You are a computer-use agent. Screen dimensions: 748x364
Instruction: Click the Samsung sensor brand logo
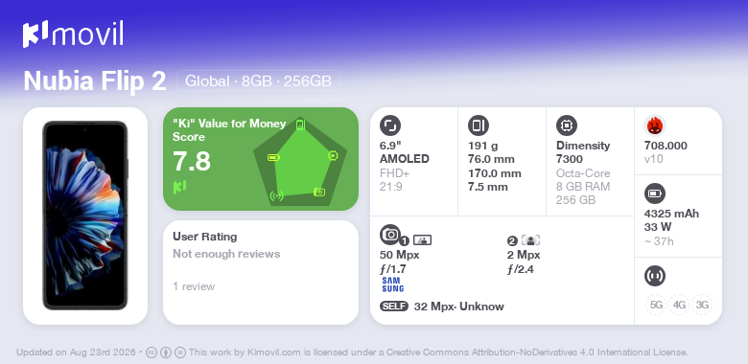[392, 284]
